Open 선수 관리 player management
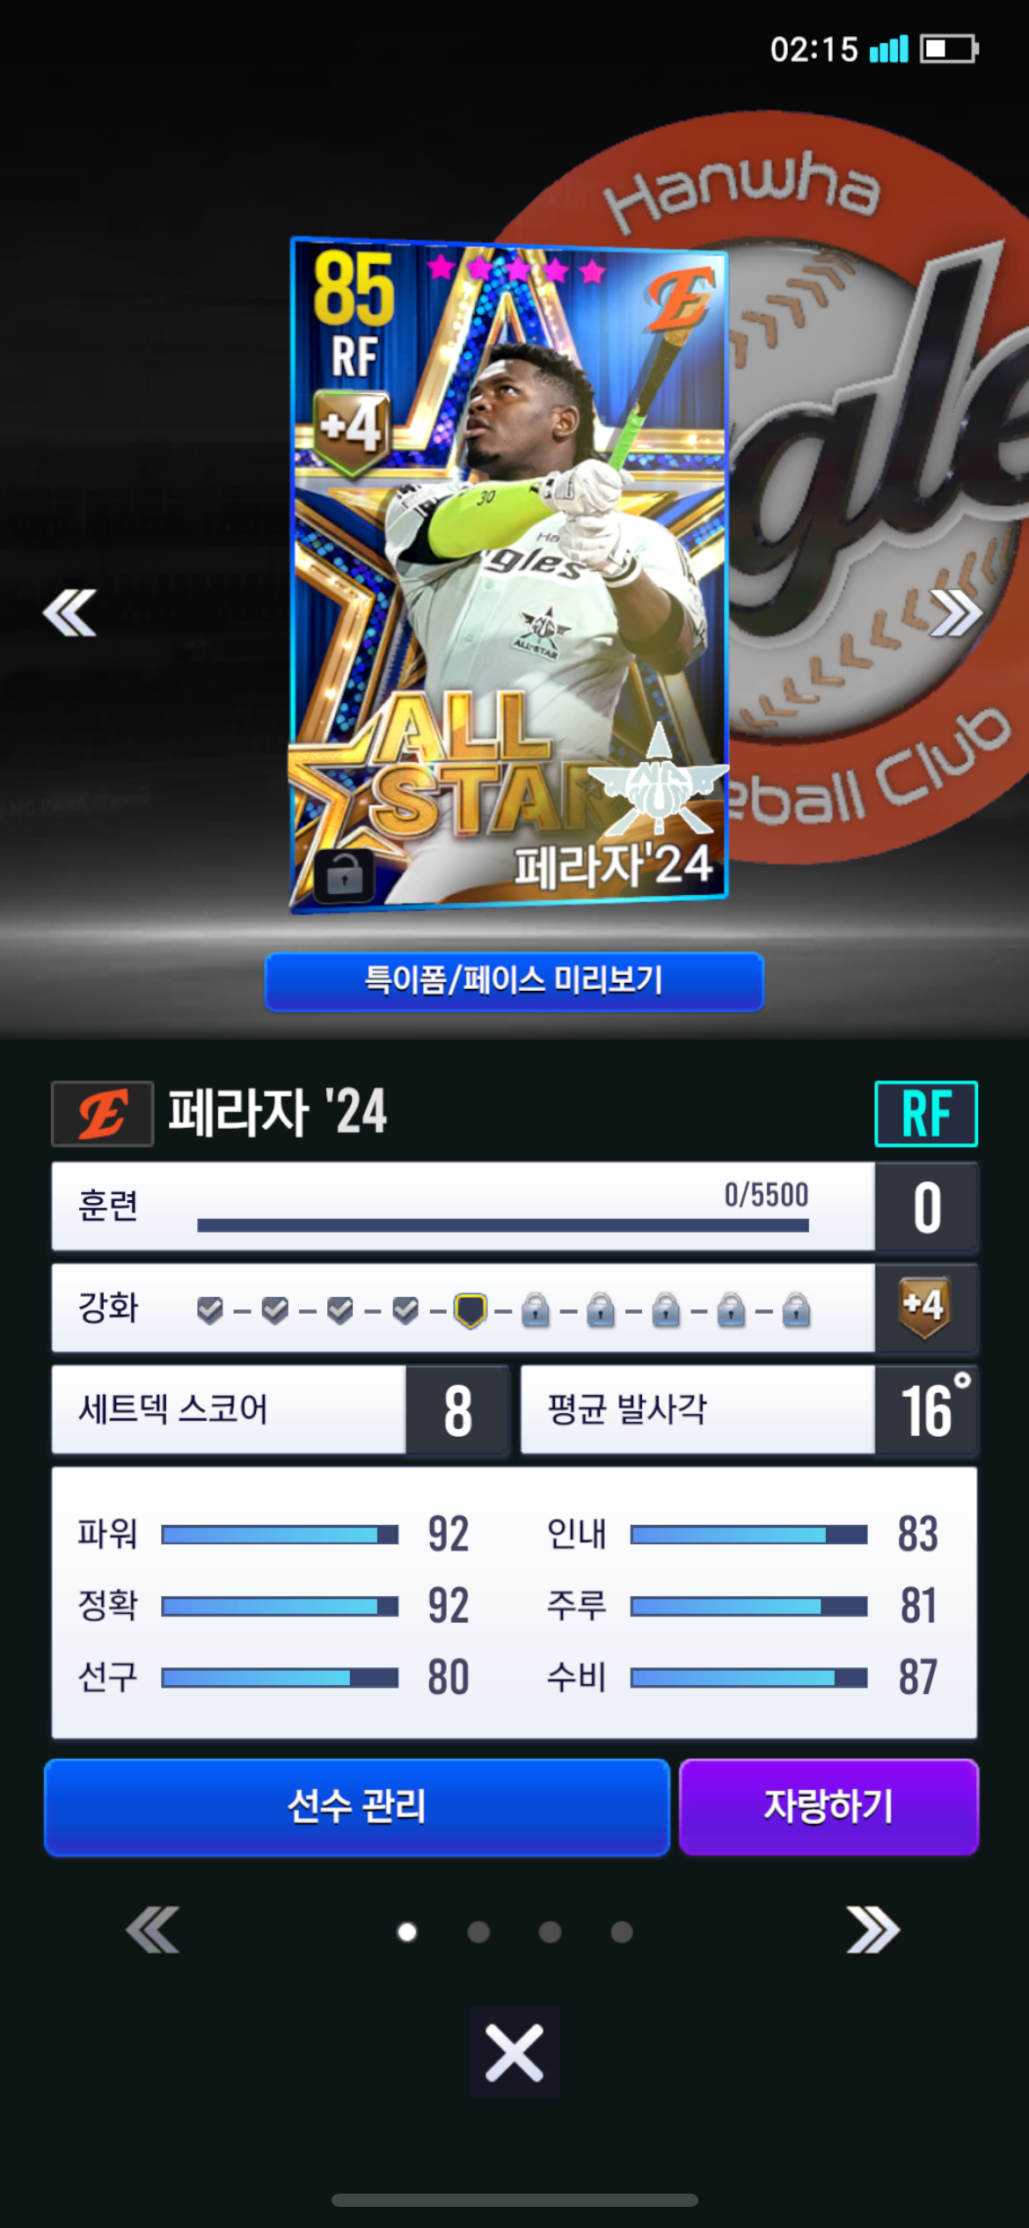 [x=357, y=1807]
